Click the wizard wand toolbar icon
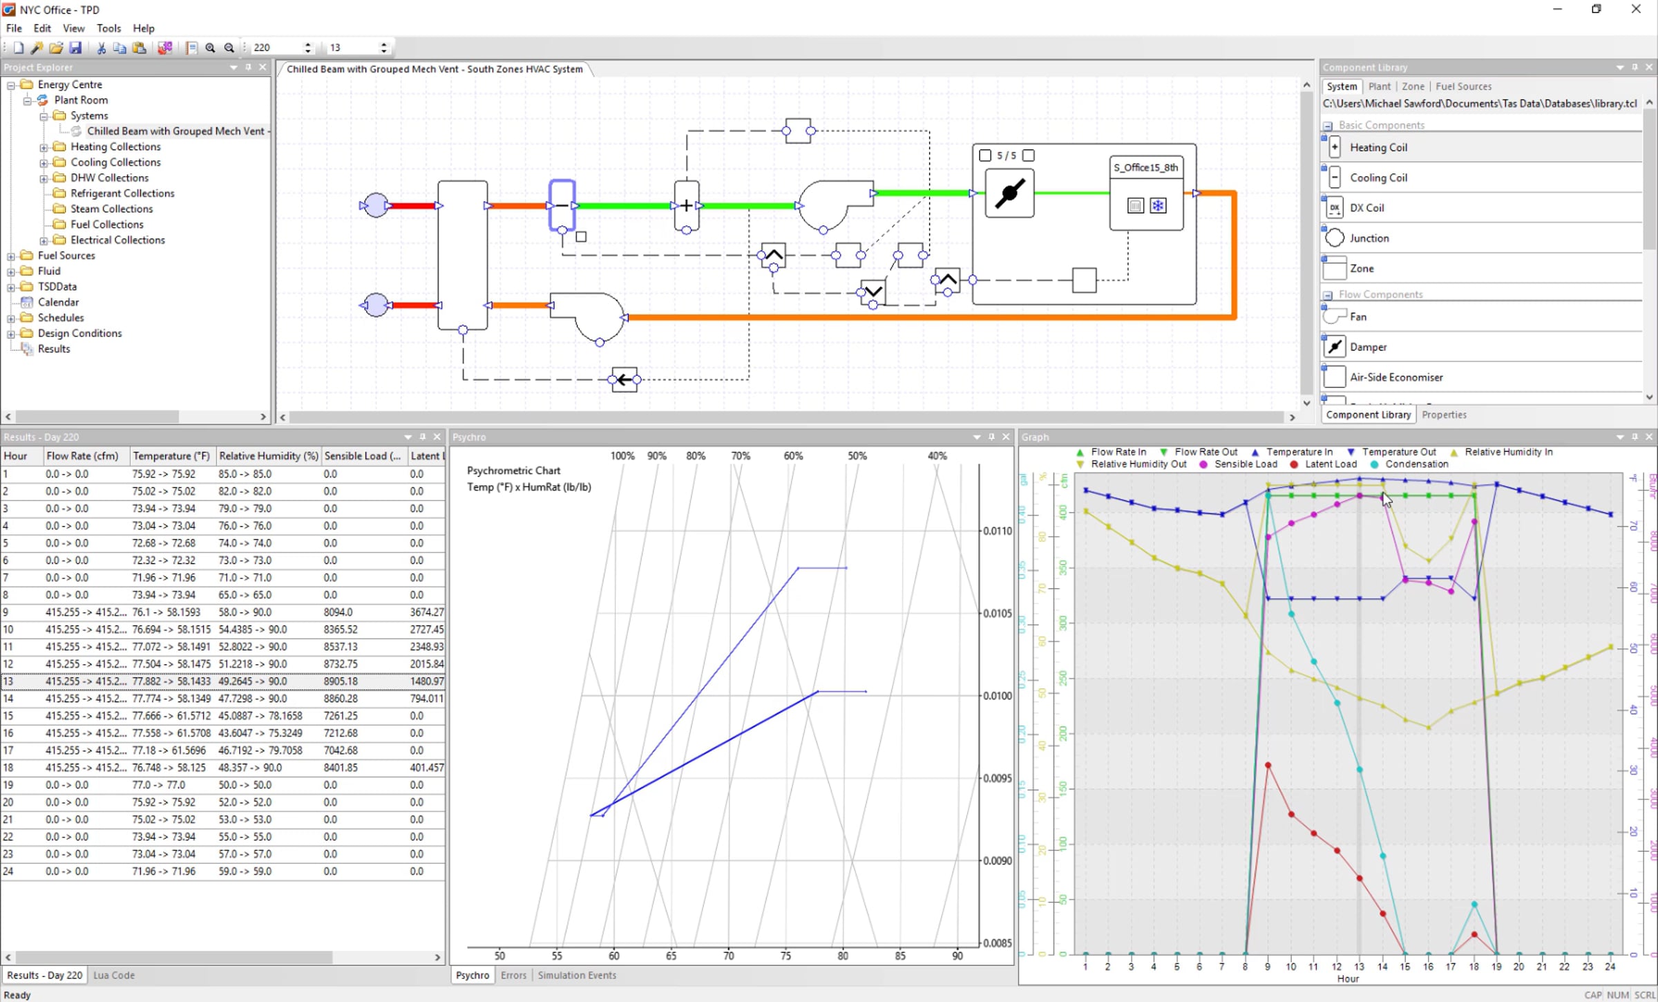This screenshot has width=1658, height=1002. (37, 48)
